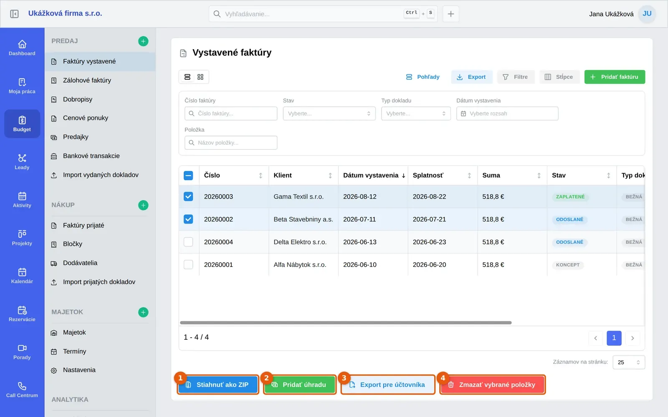The width and height of the screenshot is (668, 417).
Task: Click Pridať faktúru button
Action: tap(615, 77)
